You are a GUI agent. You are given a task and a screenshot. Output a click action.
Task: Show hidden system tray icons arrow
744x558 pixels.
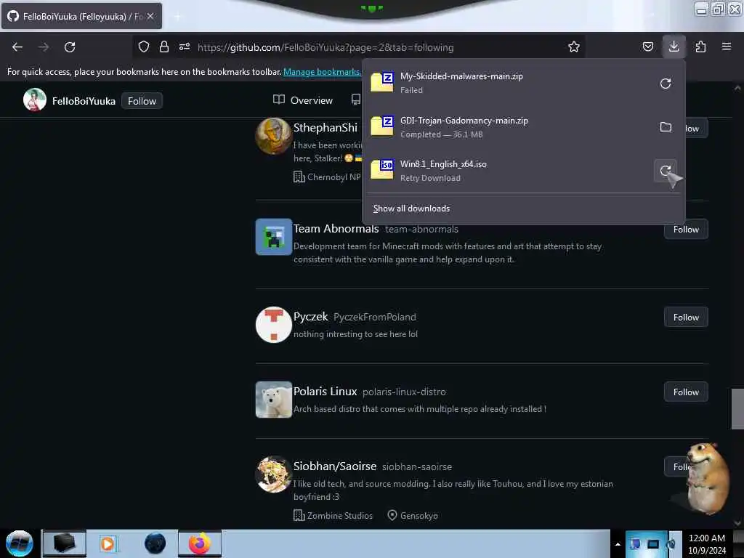618,544
